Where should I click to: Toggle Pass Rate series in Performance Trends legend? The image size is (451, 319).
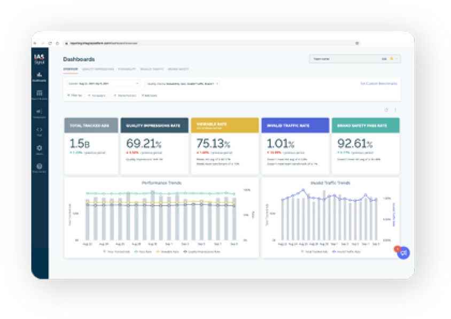(x=143, y=251)
